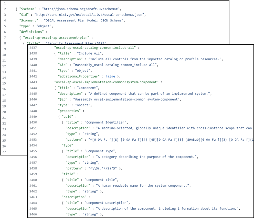Click the "Component Description" title value
Viewport: 254px width, 218px height.
(106, 203)
